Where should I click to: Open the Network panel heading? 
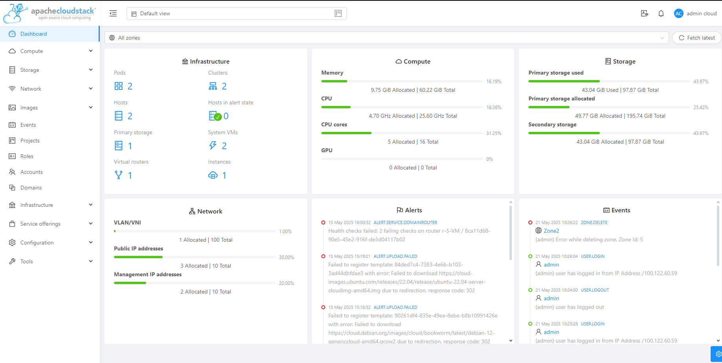[205, 211]
